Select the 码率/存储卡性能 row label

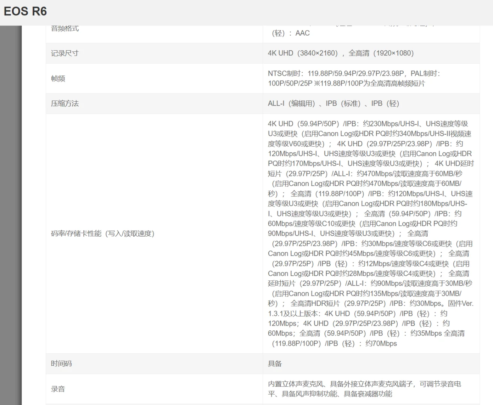tap(102, 233)
